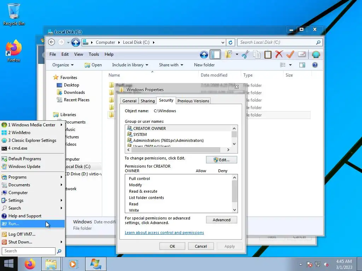This screenshot has height=271, width=362.
Task: Open the View menu
Action: pyautogui.click(x=78, y=54)
